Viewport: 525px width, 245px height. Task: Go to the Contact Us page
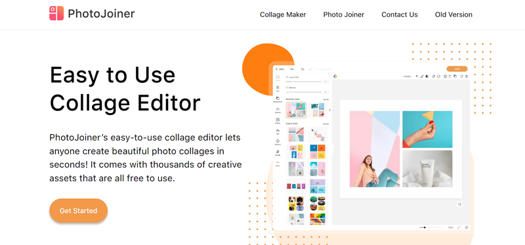click(400, 14)
